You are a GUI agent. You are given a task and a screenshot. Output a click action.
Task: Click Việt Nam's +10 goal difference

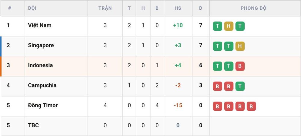click(178, 25)
